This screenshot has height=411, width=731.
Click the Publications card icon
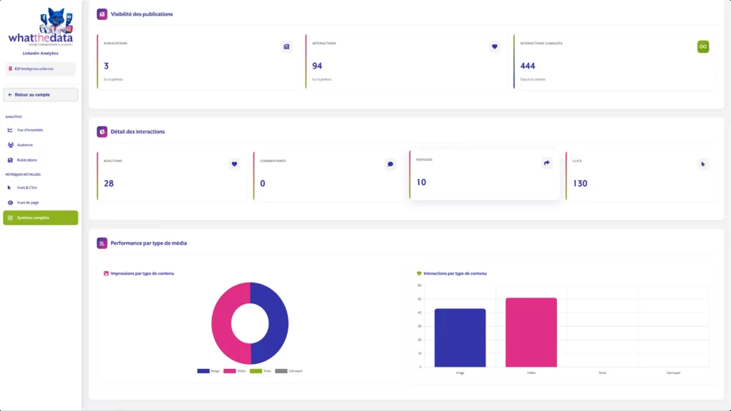pyautogui.click(x=286, y=47)
